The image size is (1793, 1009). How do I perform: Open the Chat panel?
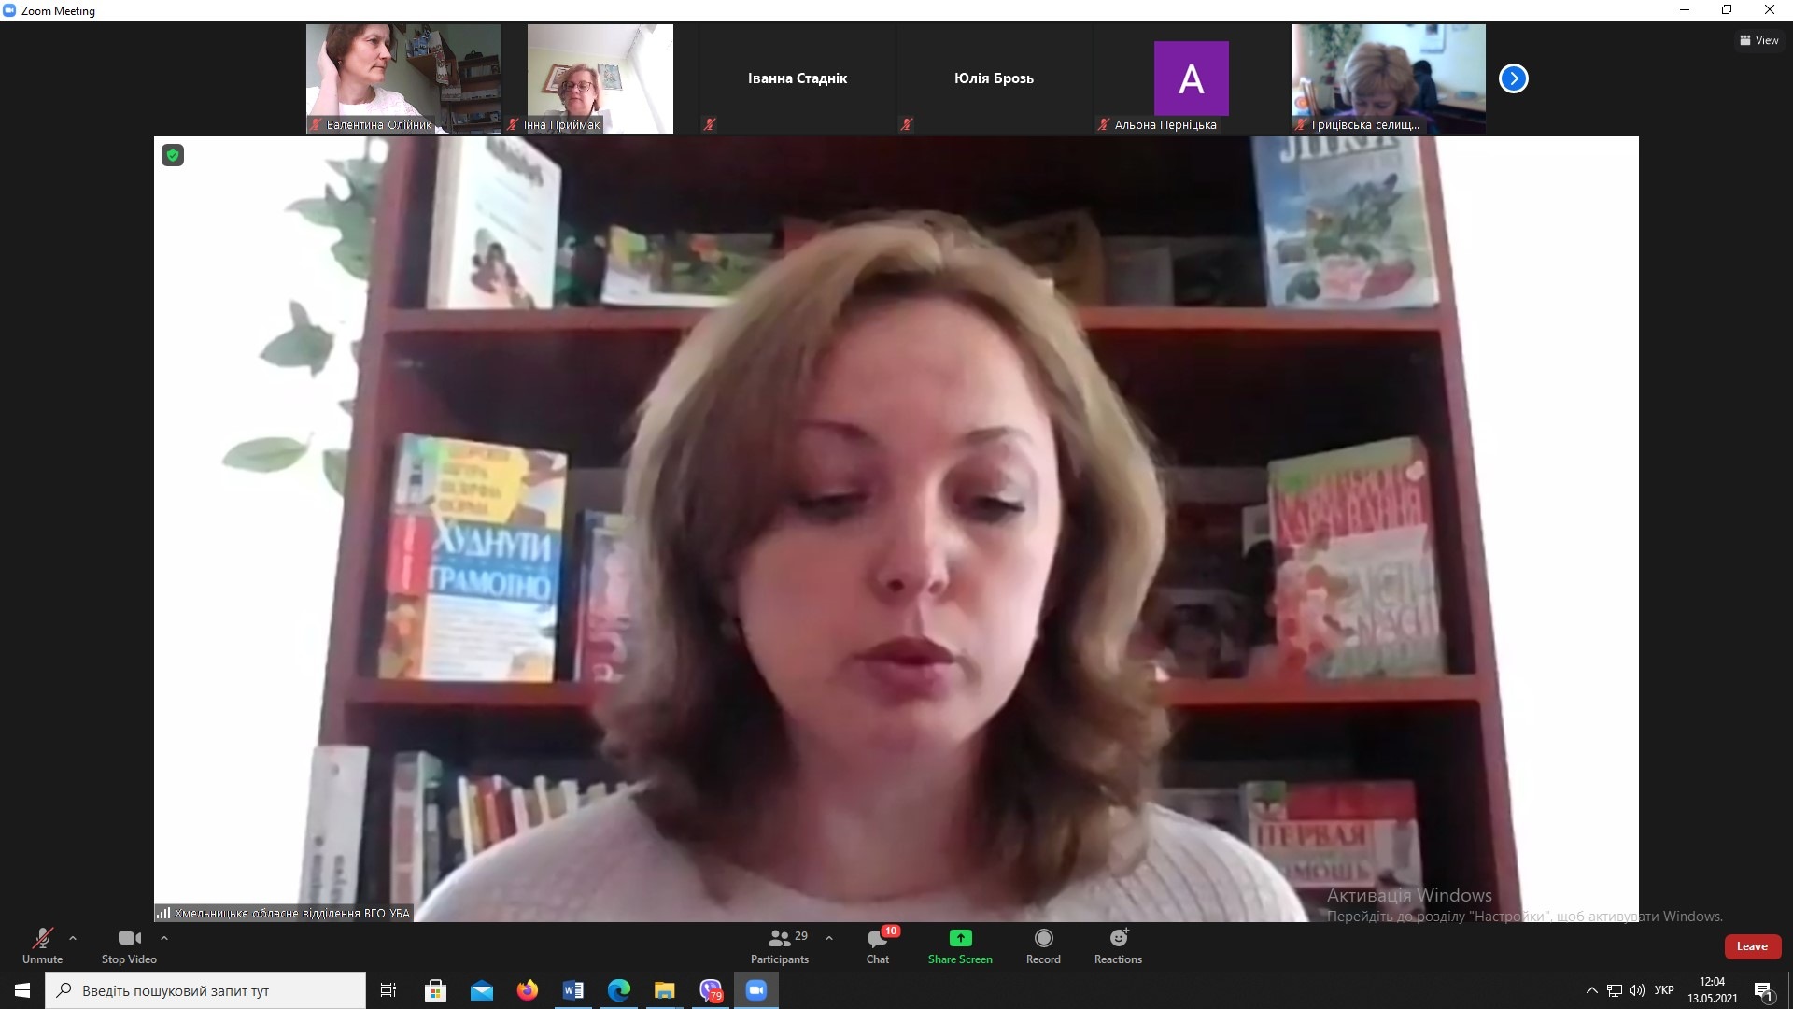click(x=878, y=945)
